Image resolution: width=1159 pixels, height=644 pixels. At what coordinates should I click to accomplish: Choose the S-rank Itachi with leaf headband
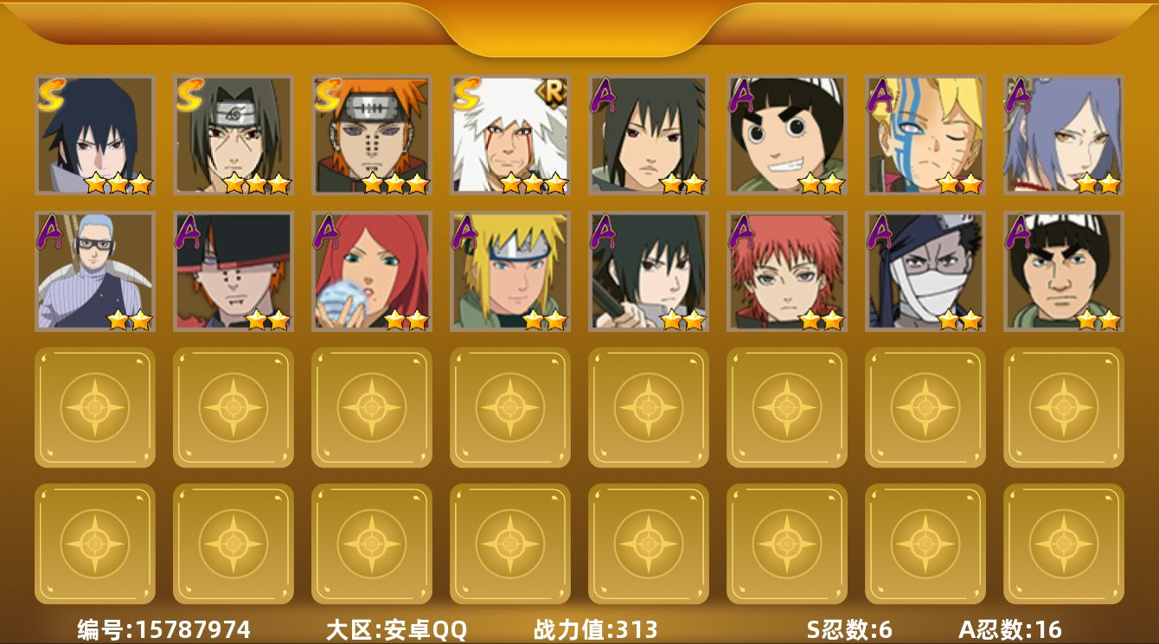tap(234, 135)
